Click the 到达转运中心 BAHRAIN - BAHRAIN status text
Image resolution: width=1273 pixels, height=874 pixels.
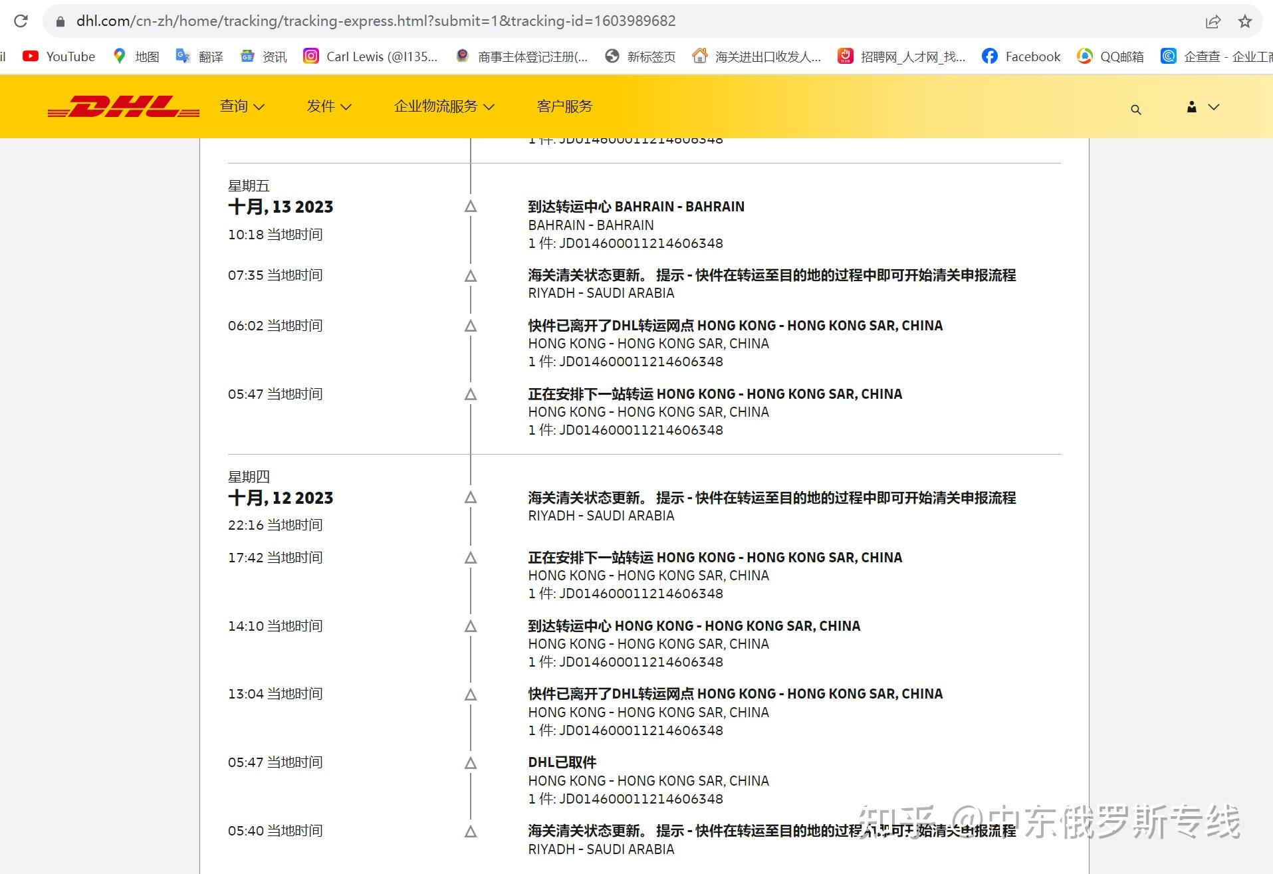click(x=636, y=207)
